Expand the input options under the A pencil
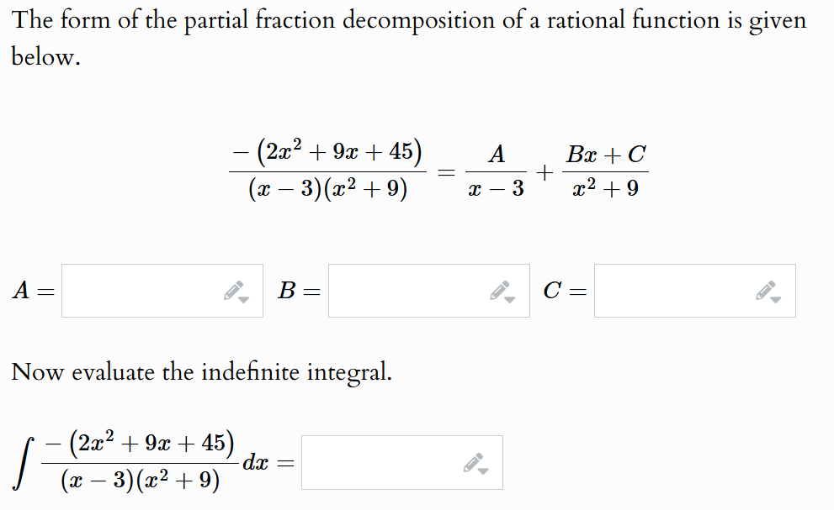The image size is (834, 510). click(242, 297)
